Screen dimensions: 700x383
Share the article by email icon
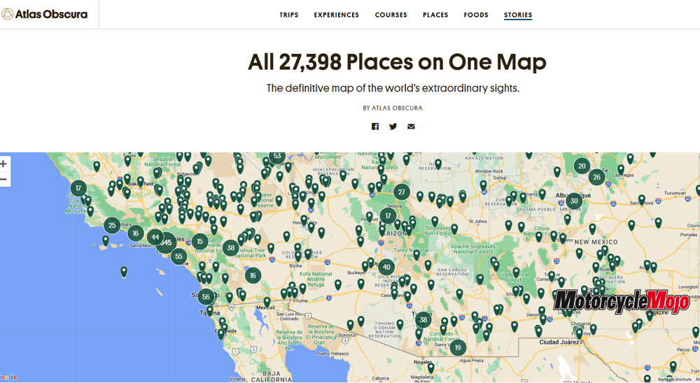click(x=411, y=127)
